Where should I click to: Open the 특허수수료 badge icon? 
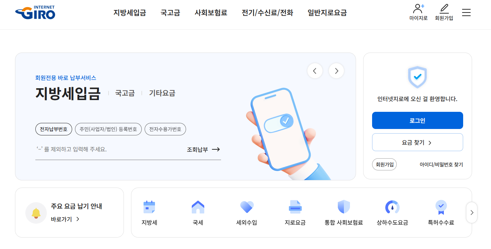[x=441, y=213]
